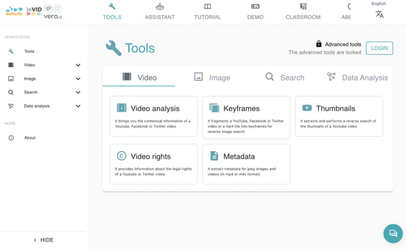Image resolution: width=406 pixels, height=249 pixels.
Task: Open the Metadata tool card
Action: (x=246, y=164)
